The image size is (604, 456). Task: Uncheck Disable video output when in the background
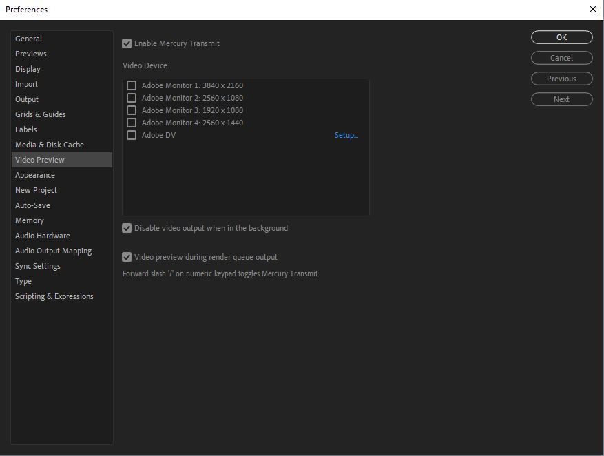click(127, 228)
